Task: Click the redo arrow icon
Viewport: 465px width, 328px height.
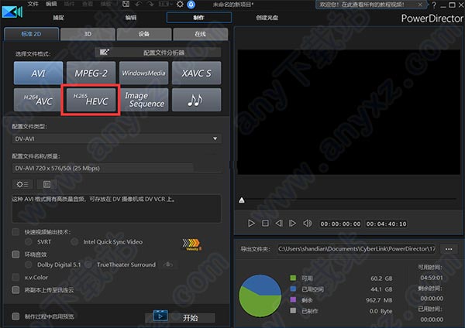Action: coord(150,4)
